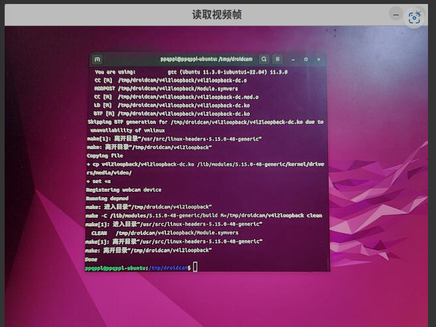Open the terminal hamburger menu

tap(277, 59)
